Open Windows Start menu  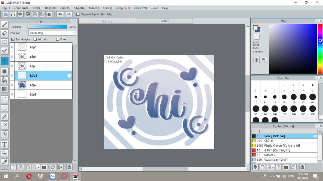click(6, 176)
